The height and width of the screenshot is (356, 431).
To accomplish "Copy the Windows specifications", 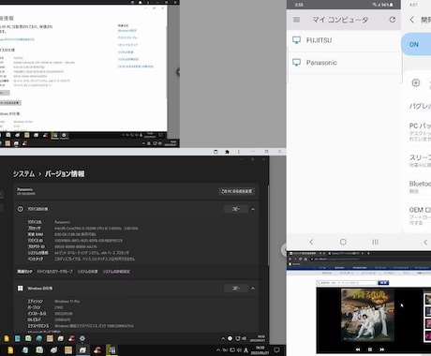I will click(x=236, y=289).
